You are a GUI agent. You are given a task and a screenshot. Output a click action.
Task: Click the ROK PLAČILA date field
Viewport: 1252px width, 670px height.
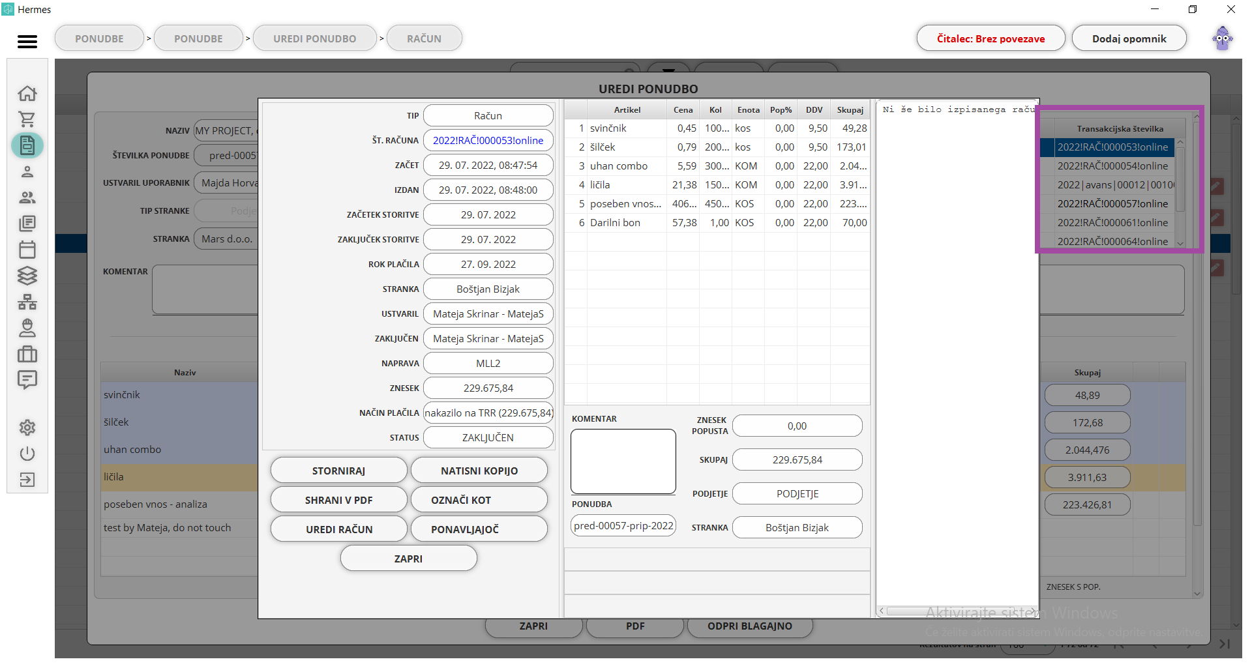point(488,264)
